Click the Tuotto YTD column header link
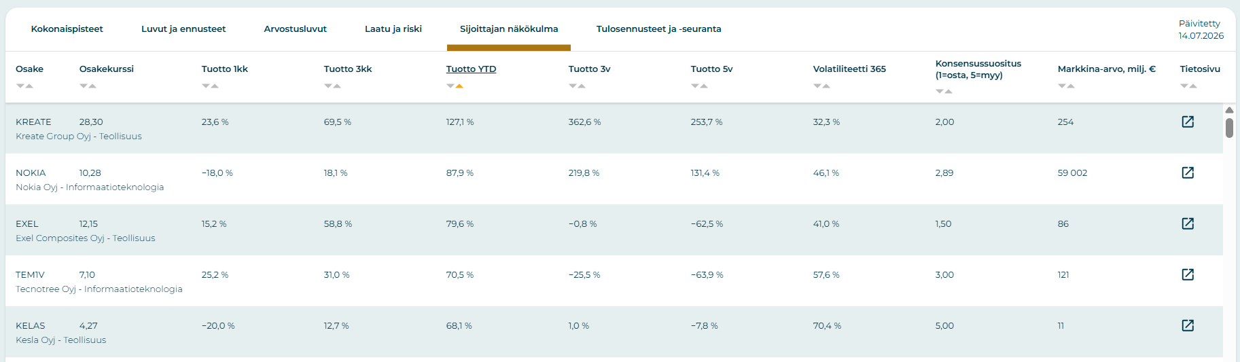Screen dimensions: 1240x362 (471, 69)
